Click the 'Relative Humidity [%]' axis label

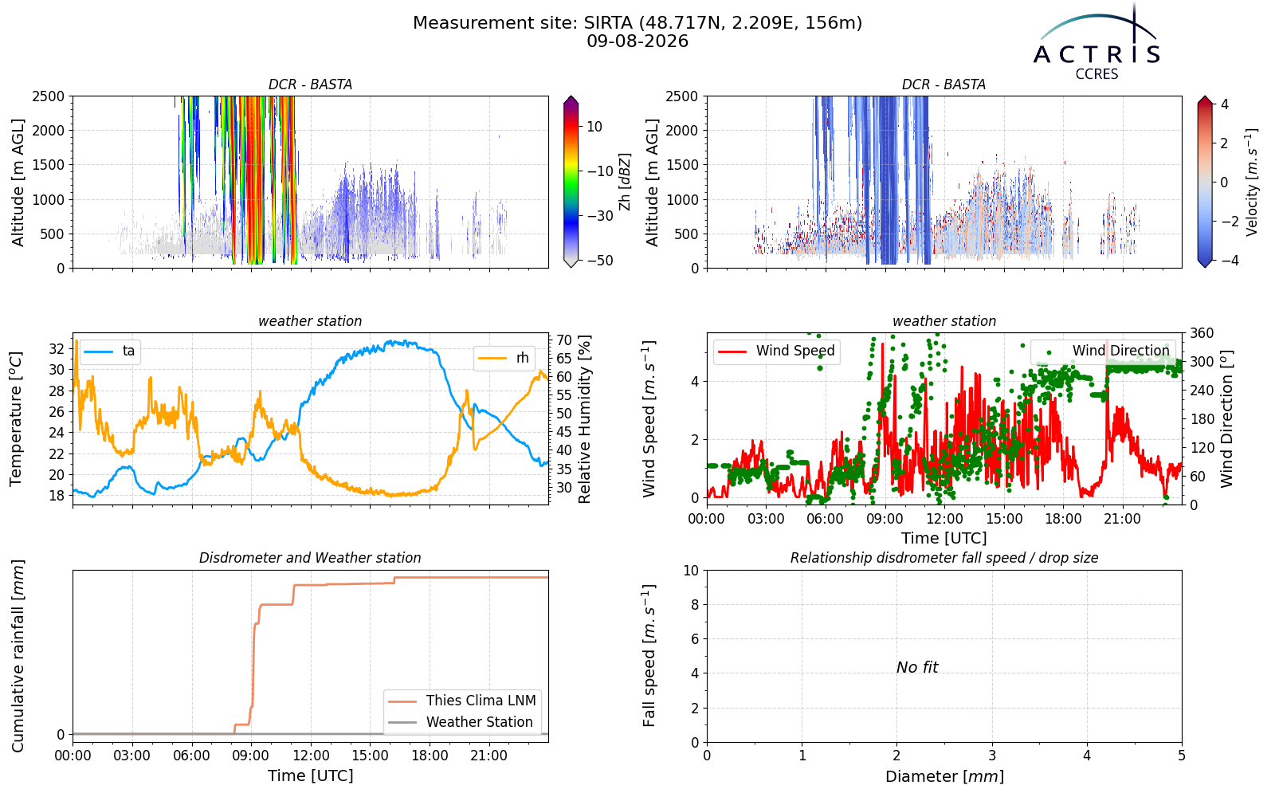(585, 419)
